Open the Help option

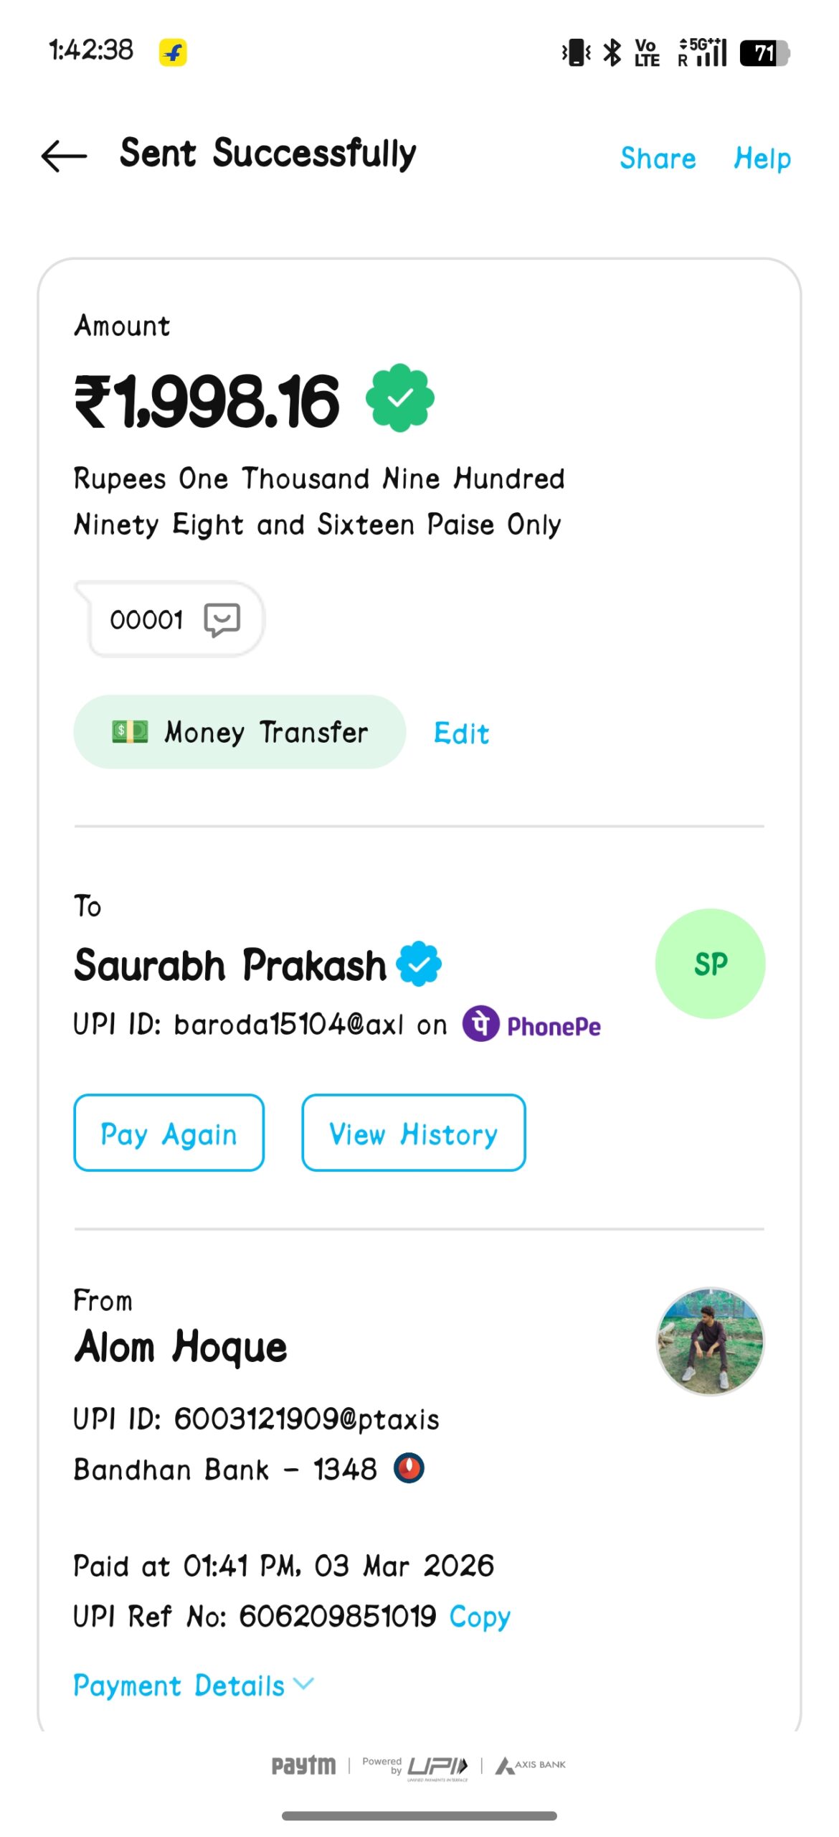pos(762,159)
